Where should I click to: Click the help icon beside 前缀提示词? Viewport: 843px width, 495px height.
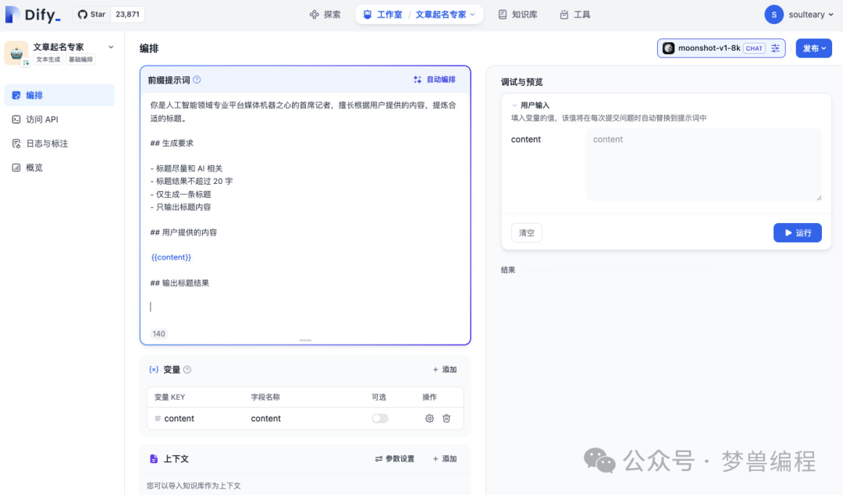[197, 80]
